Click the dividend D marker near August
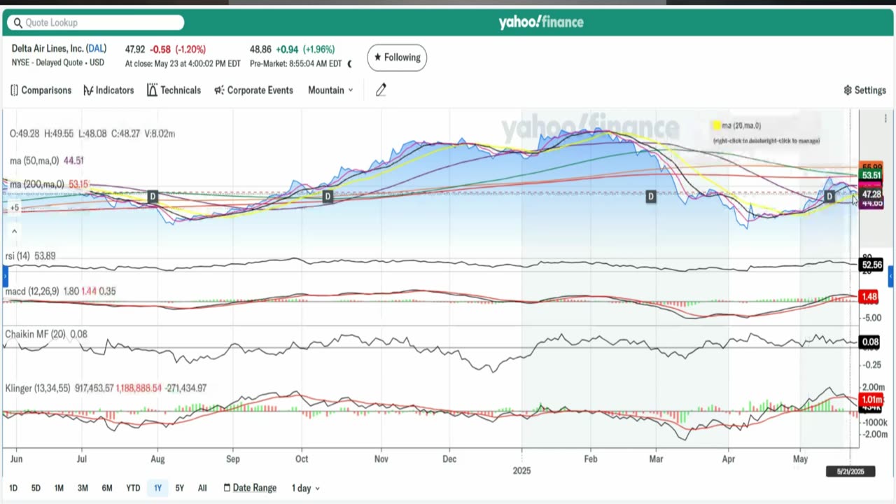This screenshot has width=896, height=504. click(x=153, y=197)
